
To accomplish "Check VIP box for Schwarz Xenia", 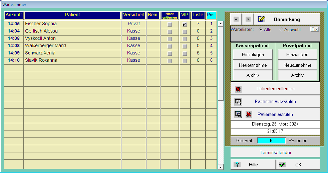I will [185, 53].
